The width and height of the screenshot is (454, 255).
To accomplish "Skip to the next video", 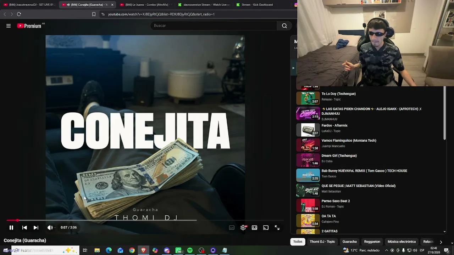I will 36,228.
